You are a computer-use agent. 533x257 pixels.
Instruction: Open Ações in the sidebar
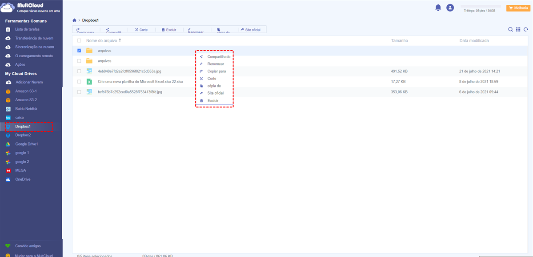click(x=20, y=64)
